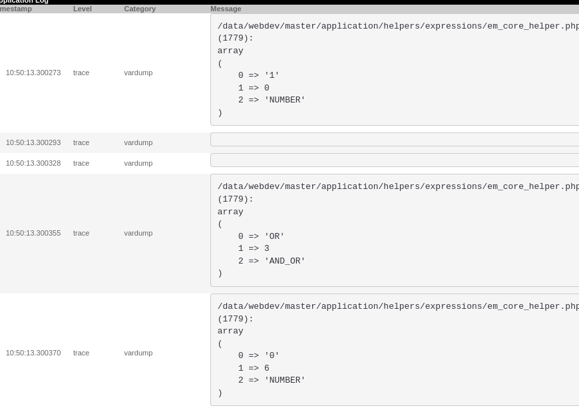Click 'trace' level in the 10:50:13.300370 row
579x410 pixels.
coord(81,353)
